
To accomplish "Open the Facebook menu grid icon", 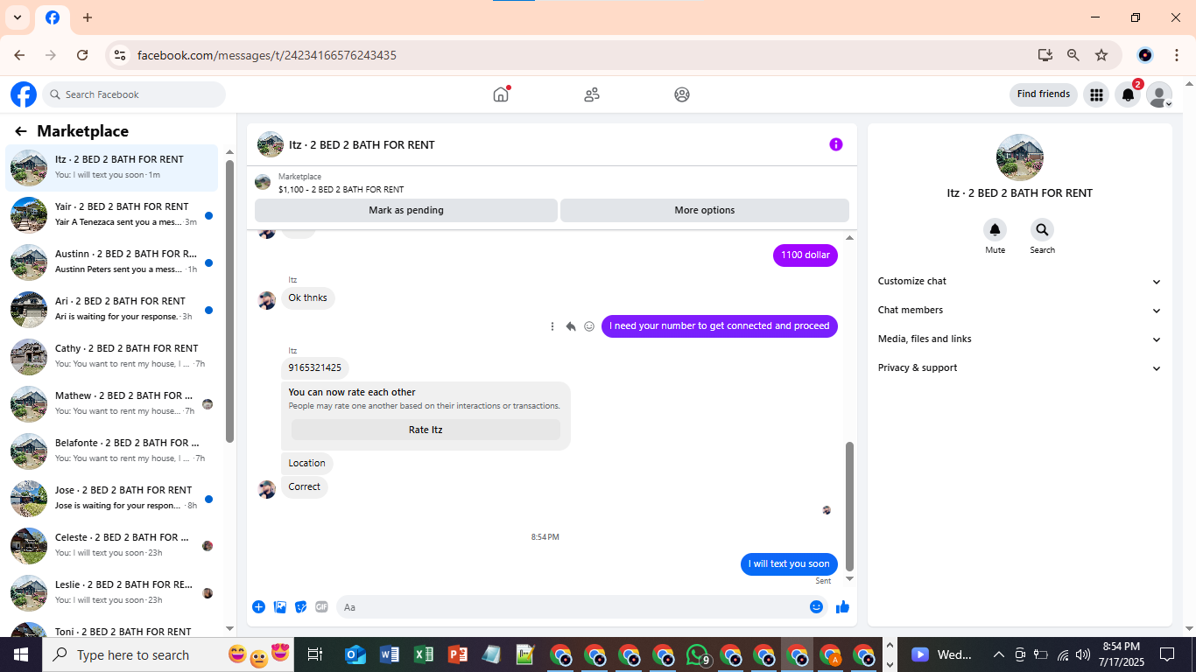I will click(x=1096, y=94).
